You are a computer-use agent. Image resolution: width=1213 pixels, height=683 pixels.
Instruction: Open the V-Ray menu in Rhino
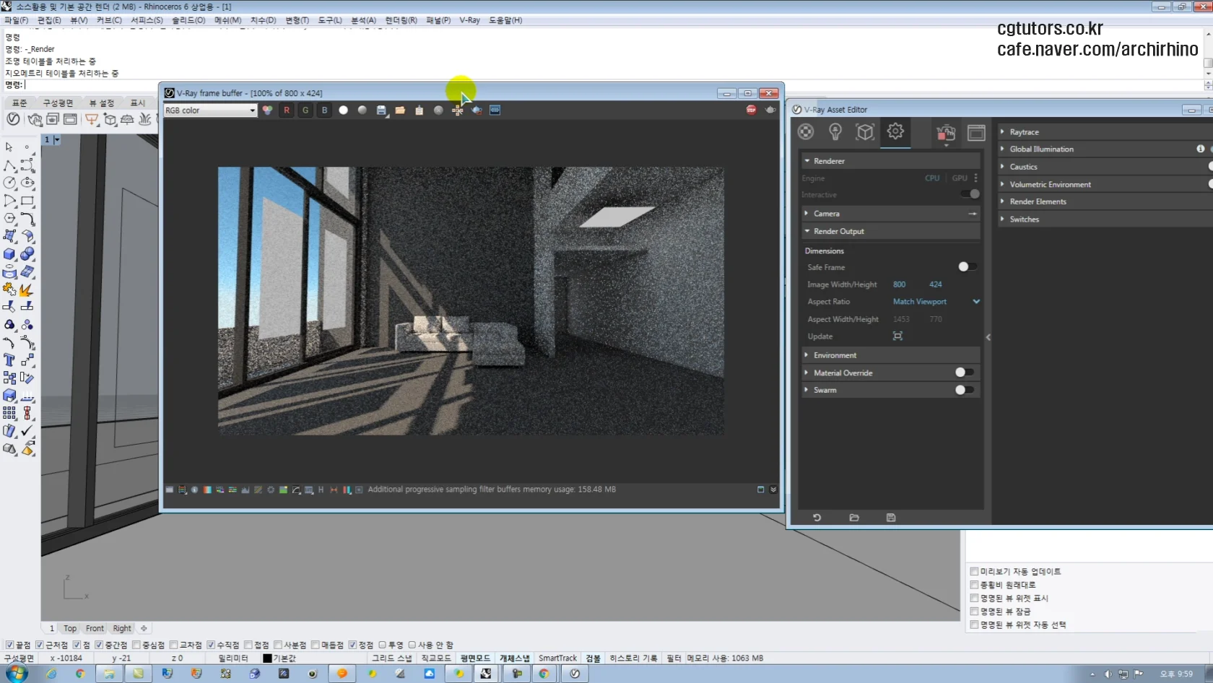pyautogui.click(x=469, y=20)
